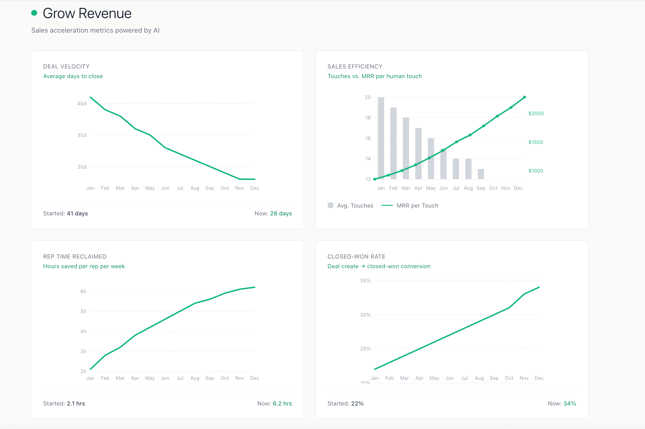Open Average days to close subtitle

click(73, 76)
